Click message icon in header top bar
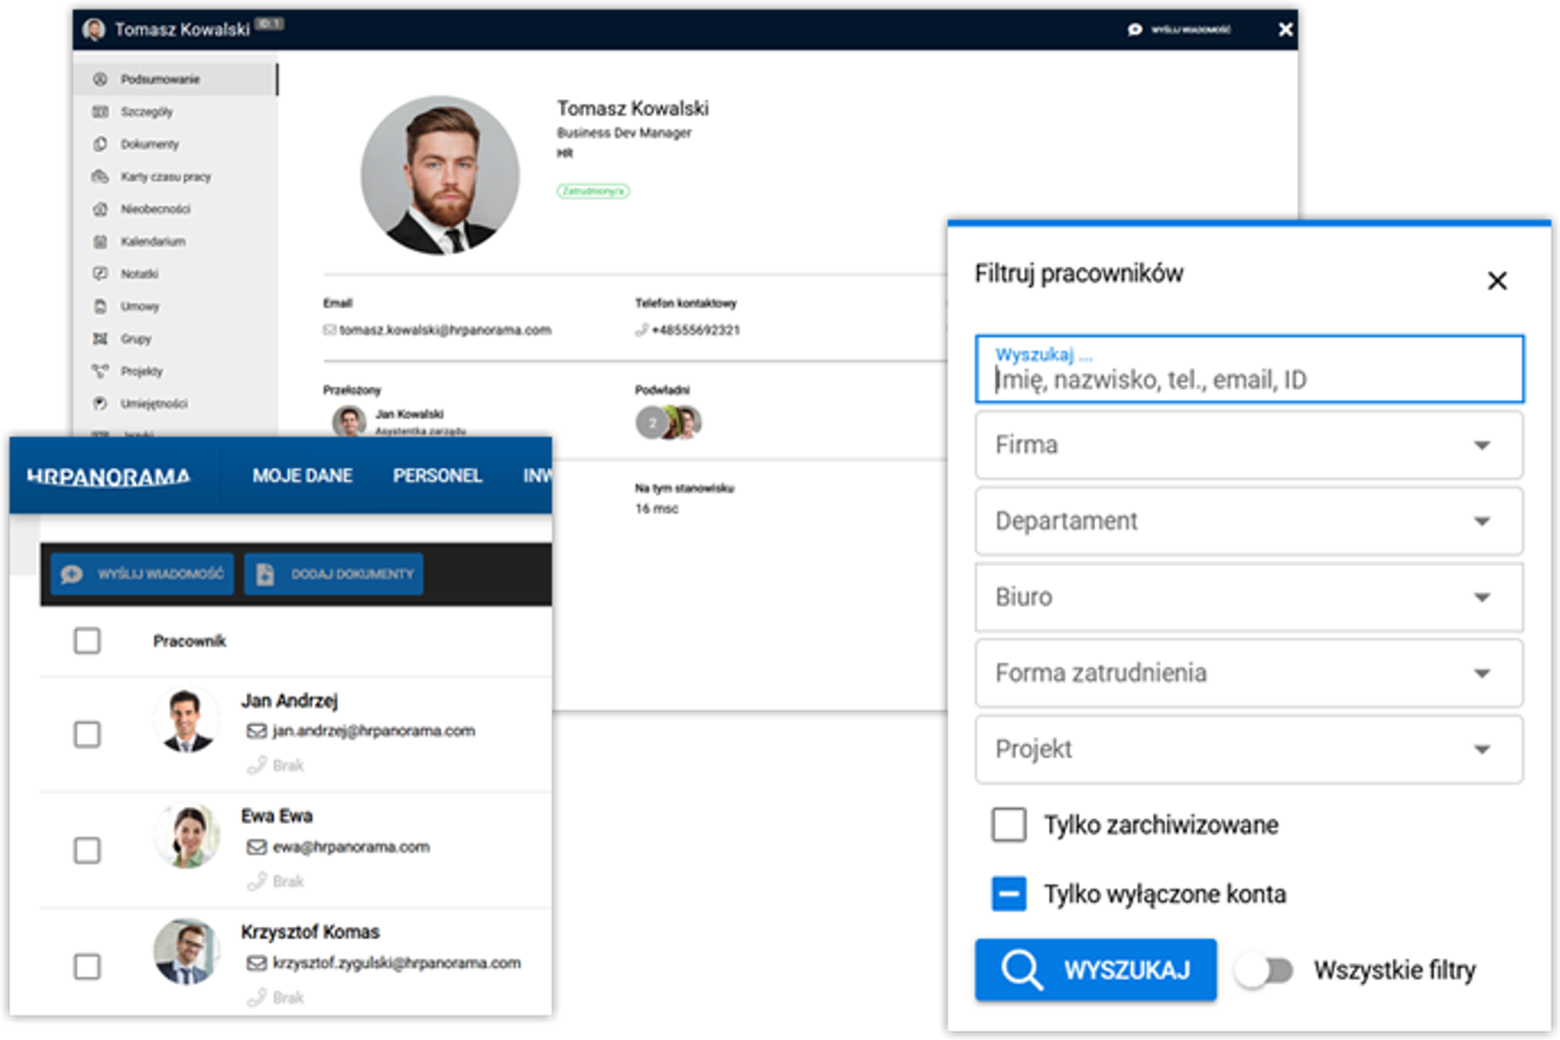Image resolution: width=1560 pixels, height=1040 pixels. point(1134,30)
